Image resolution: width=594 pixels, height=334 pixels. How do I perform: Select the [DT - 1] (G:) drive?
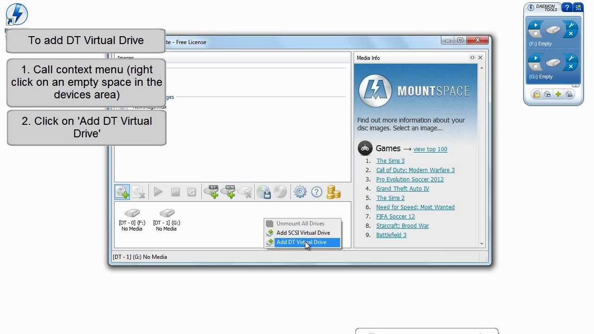pyautogui.click(x=166, y=220)
